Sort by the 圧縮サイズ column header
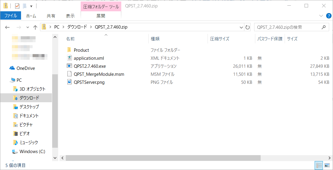Image resolution: width=333 pixels, height=170 pixels. (x=219, y=39)
